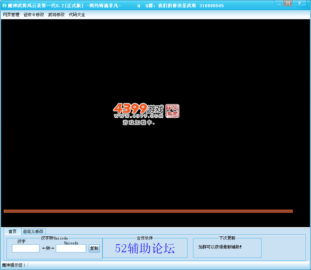Focus the Unicode input field

[71, 248]
